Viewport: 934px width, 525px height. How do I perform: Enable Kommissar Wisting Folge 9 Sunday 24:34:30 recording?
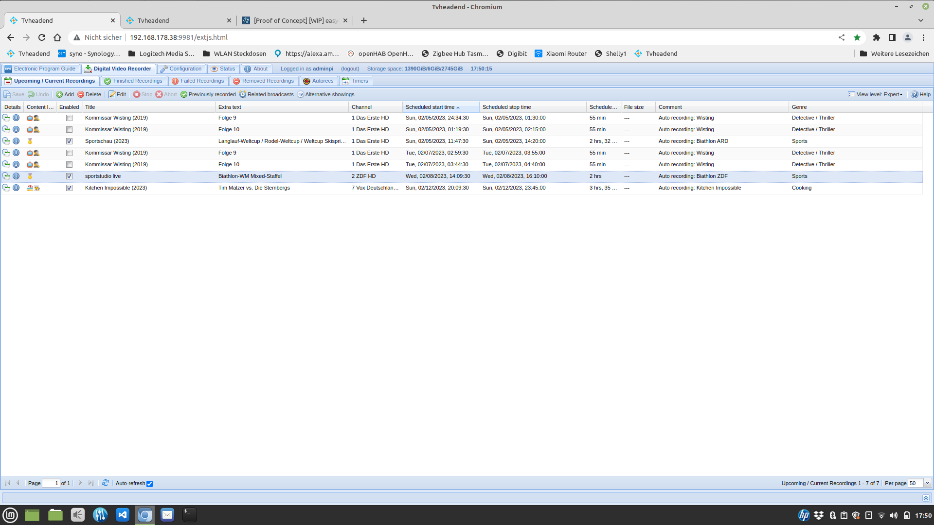(x=69, y=118)
